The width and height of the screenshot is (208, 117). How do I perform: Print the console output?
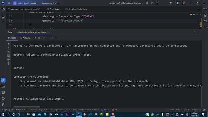9,59
